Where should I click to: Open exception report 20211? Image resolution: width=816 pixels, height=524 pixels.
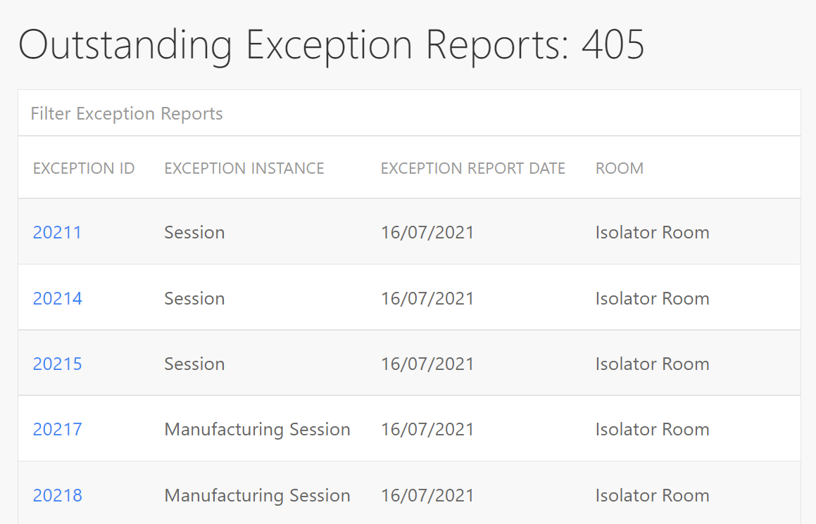[57, 232]
